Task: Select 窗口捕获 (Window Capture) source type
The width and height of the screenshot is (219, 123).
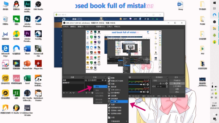Action: [118, 101]
